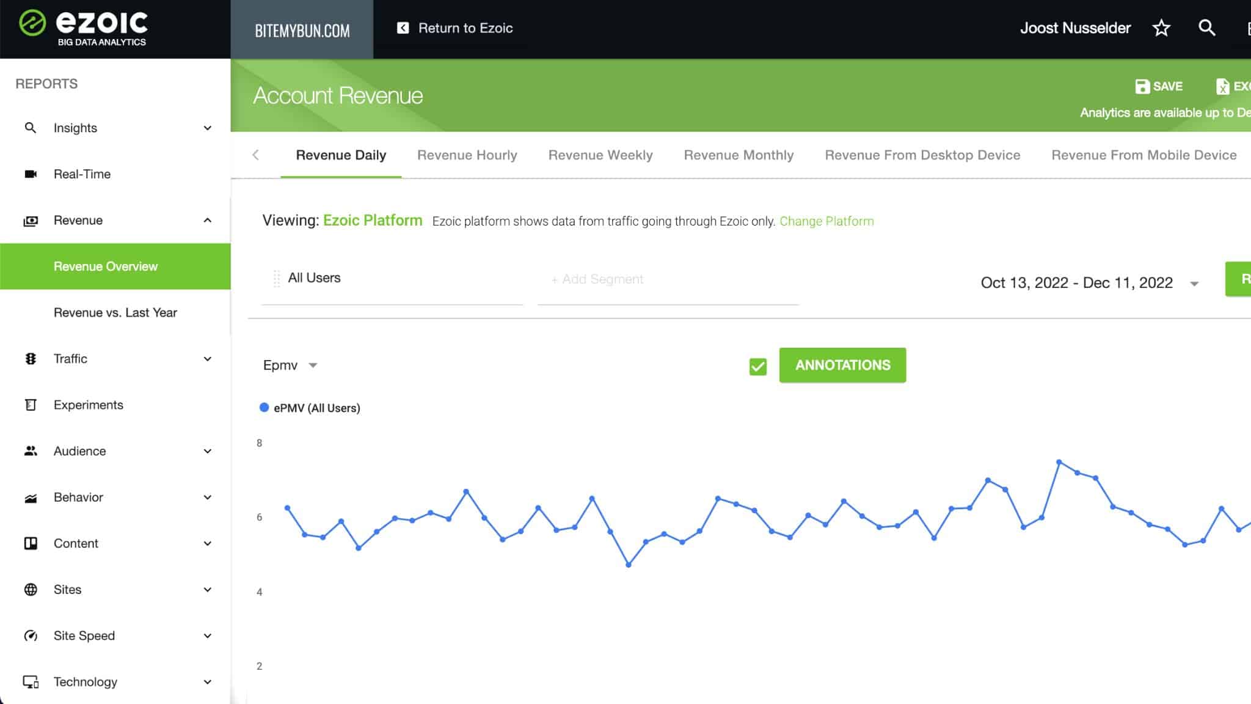Viewport: 1251px width, 704px height.
Task: Expand the Technology section chevron
Action: pyautogui.click(x=208, y=682)
